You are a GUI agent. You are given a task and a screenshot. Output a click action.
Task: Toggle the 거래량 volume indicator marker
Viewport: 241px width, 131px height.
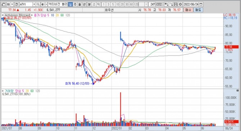pyautogui.click(x=3, y=91)
